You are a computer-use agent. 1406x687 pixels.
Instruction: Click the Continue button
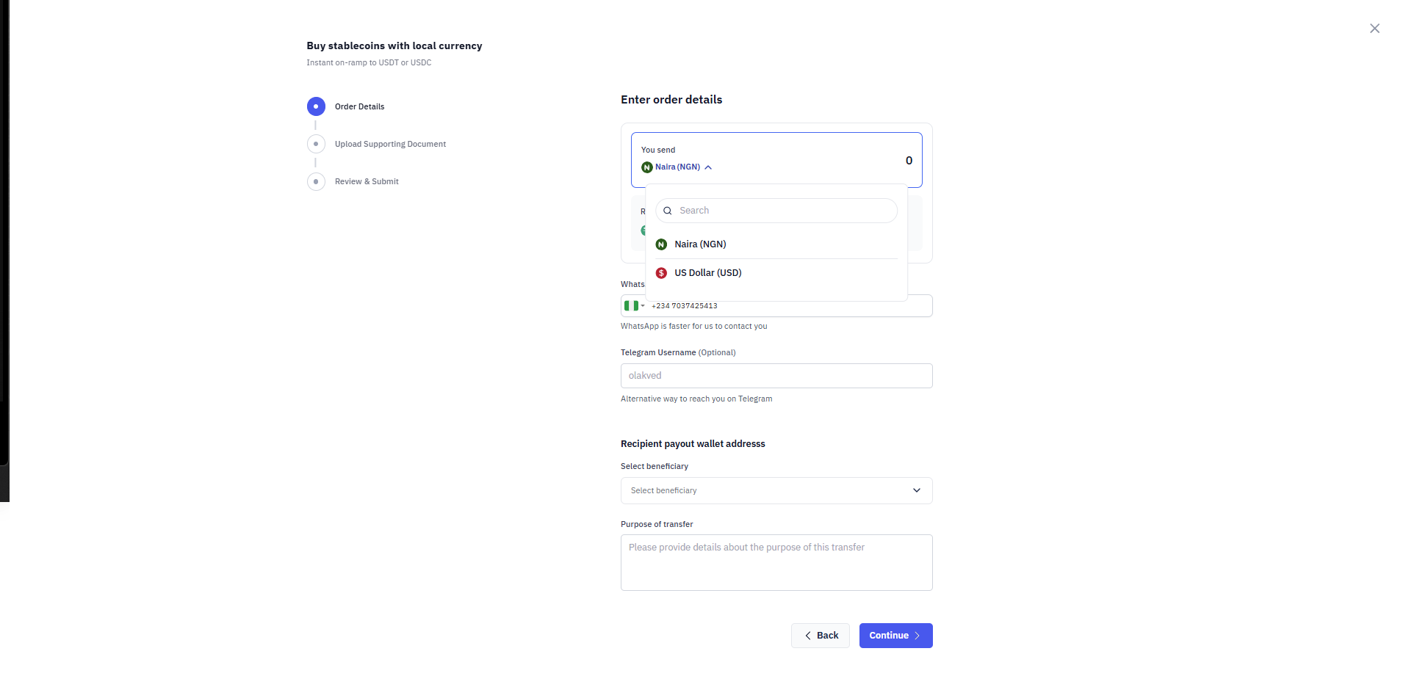tap(896, 636)
